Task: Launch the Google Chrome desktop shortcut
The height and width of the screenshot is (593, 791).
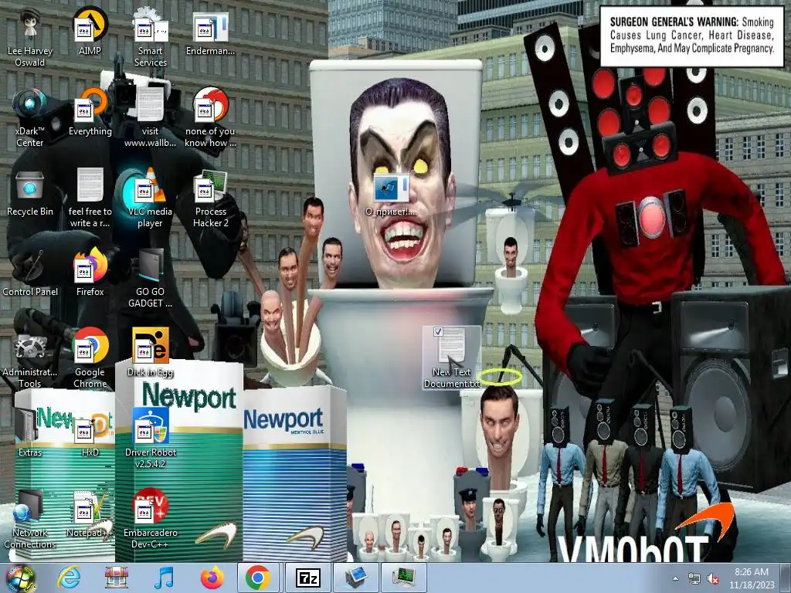Action: tap(90, 358)
